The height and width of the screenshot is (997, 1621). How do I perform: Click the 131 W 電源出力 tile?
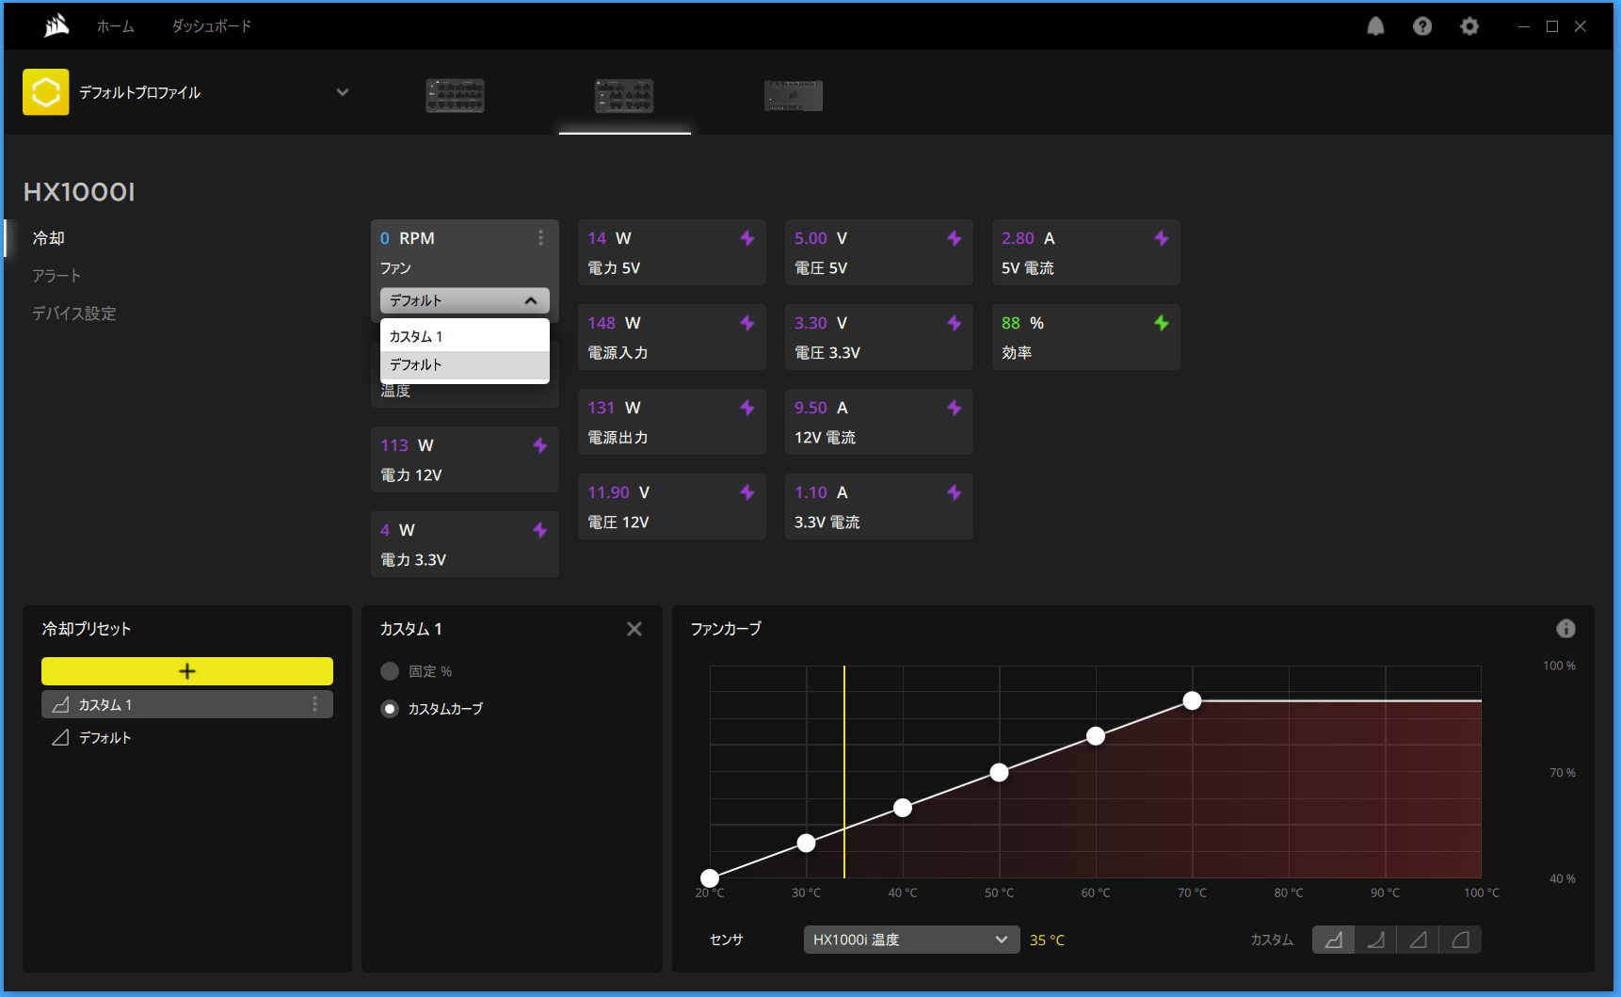point(672,422)
